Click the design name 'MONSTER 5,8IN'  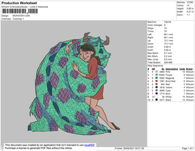click(21, 16)
